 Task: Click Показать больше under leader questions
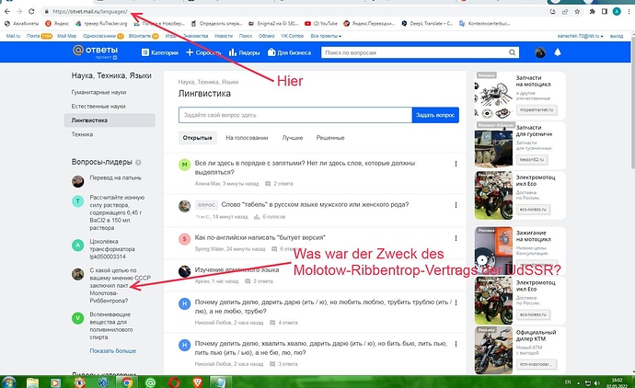coord(113,351)
